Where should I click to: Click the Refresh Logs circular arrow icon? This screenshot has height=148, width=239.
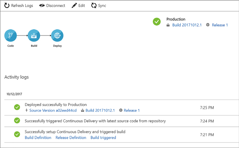(x=7, y=5)
